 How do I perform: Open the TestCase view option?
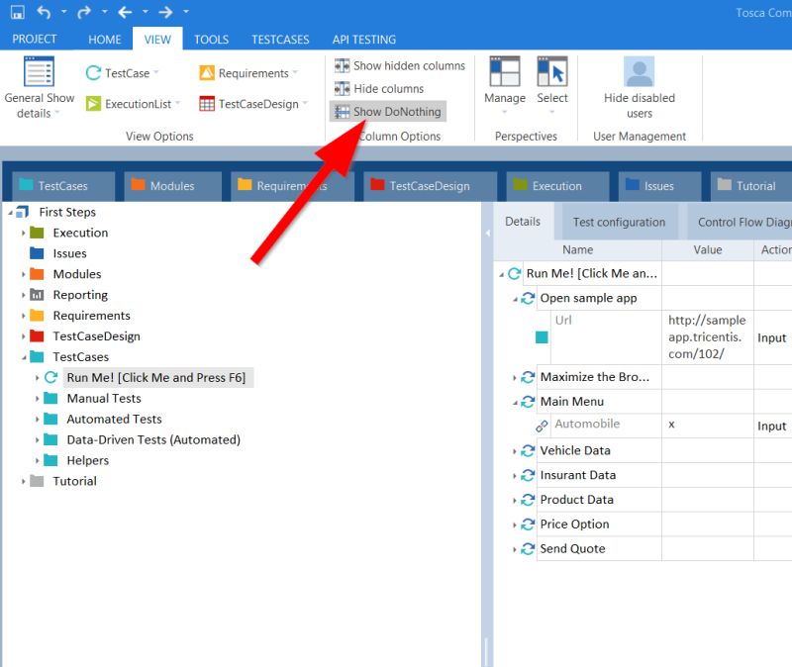[121, 73]
